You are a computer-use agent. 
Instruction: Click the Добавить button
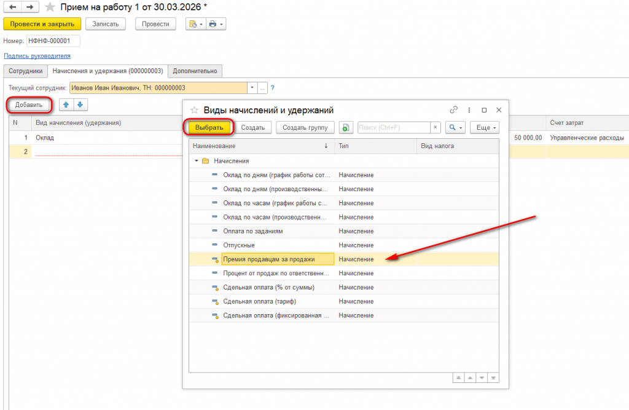[29, 105]
